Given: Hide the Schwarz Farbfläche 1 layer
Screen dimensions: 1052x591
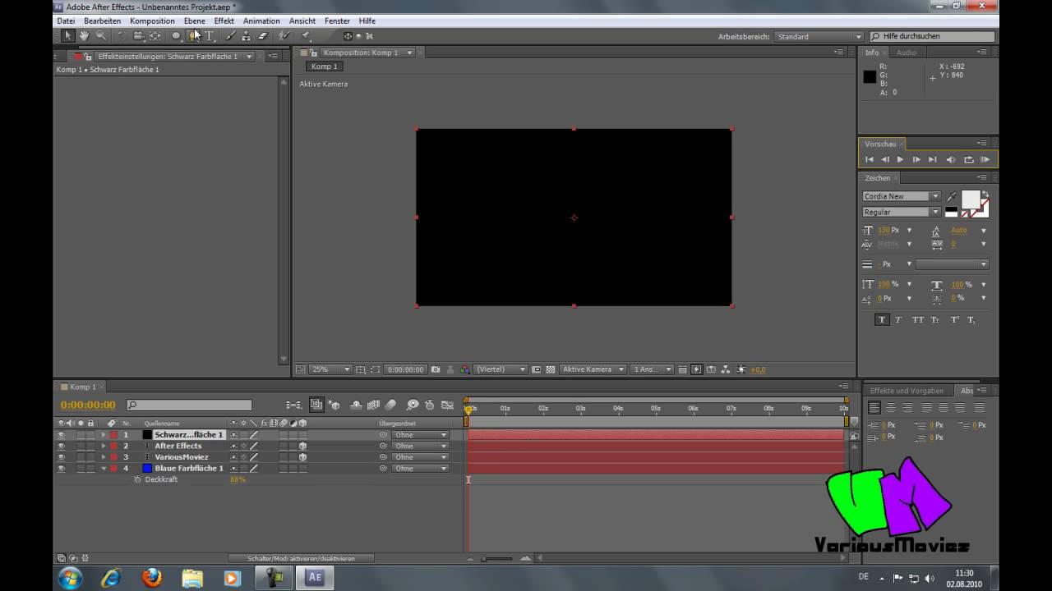Looking at the screenshot, I should (60, 435).
